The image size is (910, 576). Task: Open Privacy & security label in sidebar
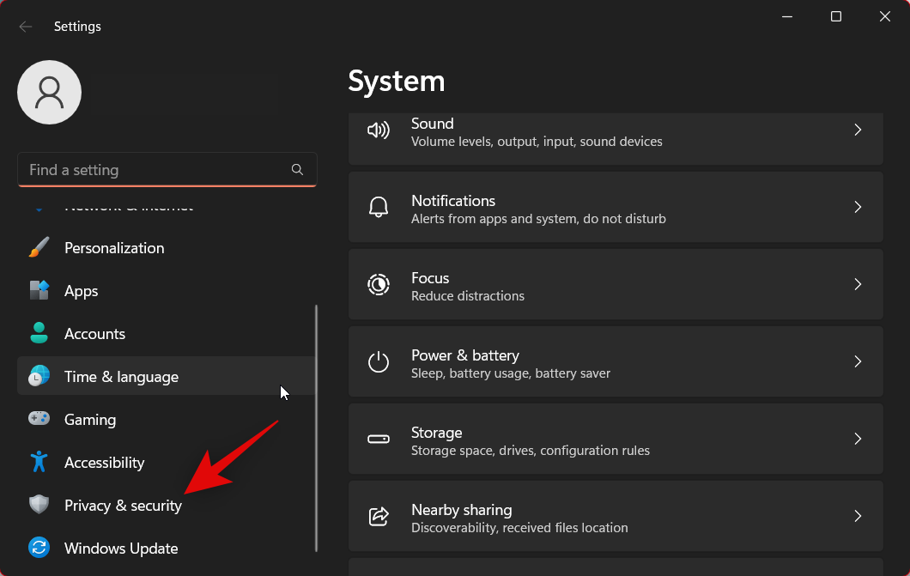(123, 506)
